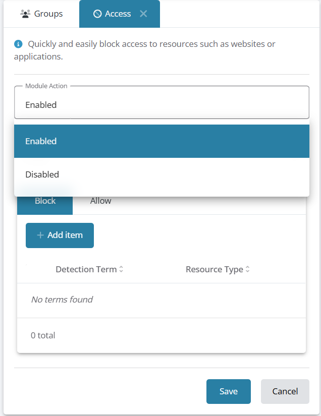Click the Resource Type column header
The image size is (321, 416).
tap(214, 269)
